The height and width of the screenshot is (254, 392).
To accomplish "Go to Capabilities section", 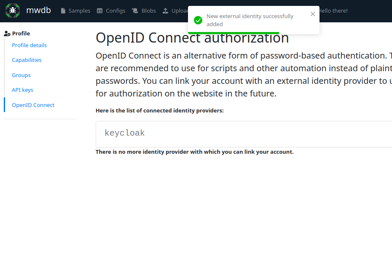I will (27, 60).
